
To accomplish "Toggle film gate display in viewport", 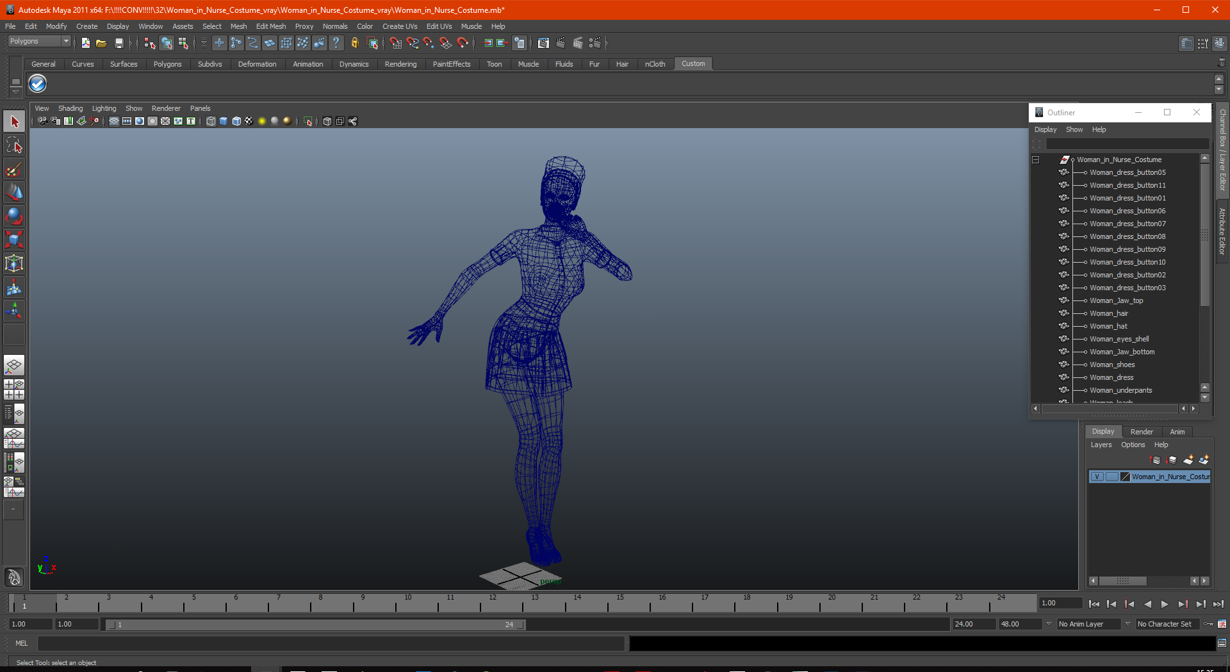I will (x=127, y=121).
